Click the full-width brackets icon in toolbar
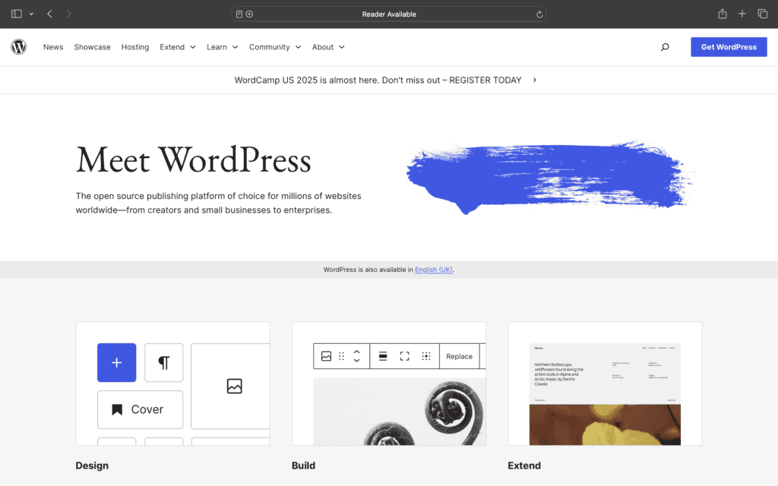 404,356
